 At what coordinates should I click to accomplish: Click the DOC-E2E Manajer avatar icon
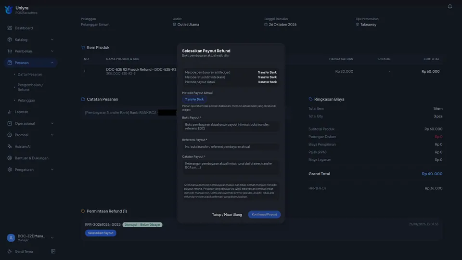tap(11, 237)
